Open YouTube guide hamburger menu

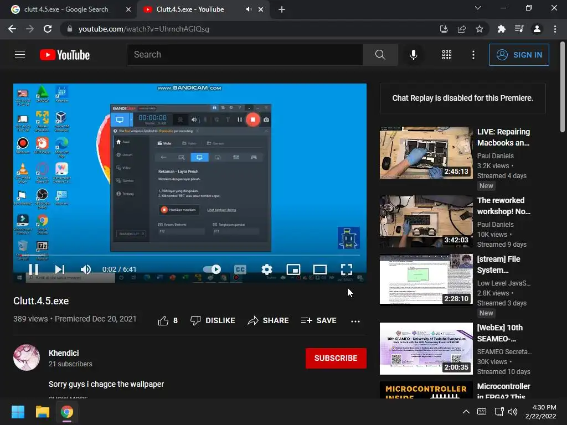(x=20, y=55)
